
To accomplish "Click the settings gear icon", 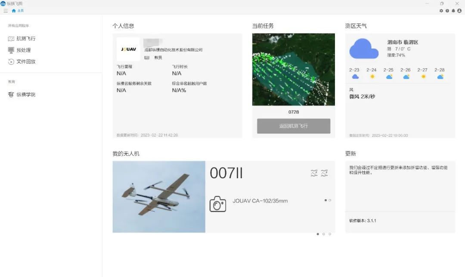I will [441, 11].
